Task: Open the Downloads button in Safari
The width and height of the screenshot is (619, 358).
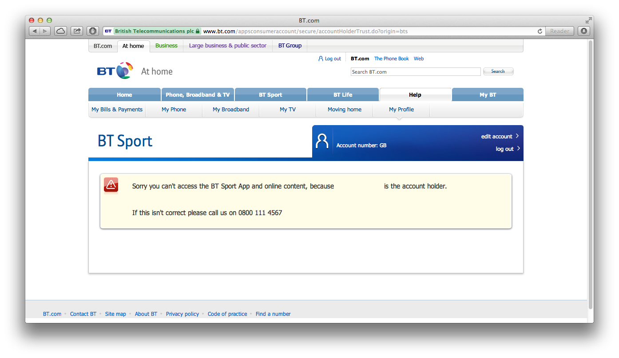Action: (584, 31)
